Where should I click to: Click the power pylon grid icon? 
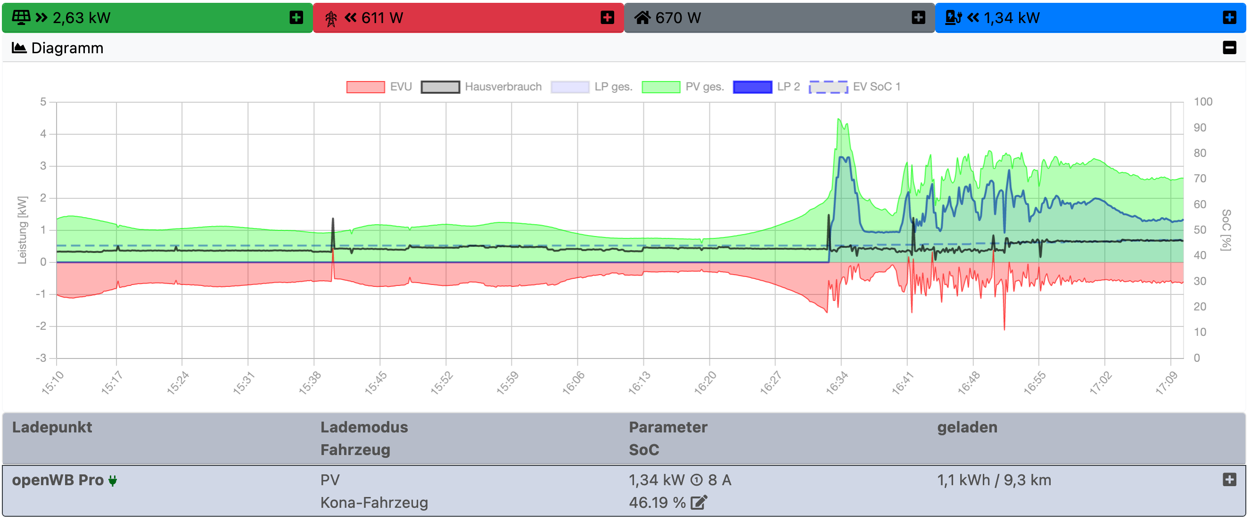click(x=331, y=18)
